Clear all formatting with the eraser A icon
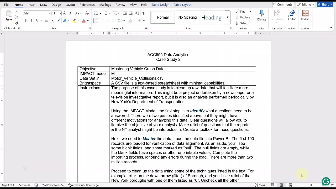 tap(87, 13)
